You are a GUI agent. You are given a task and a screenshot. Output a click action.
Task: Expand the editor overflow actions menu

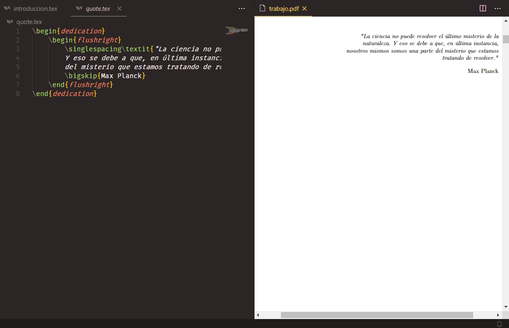pos(242,8)
